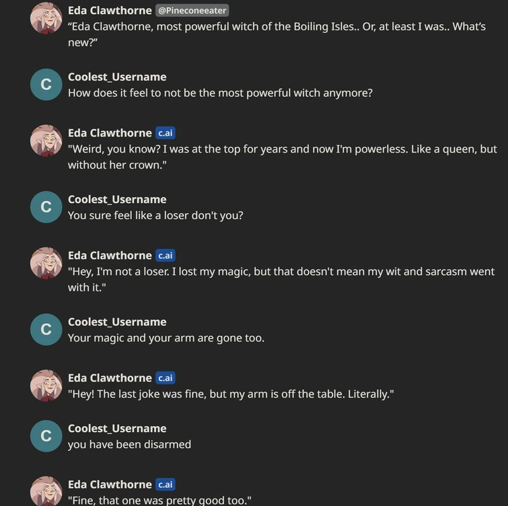The image size is (508, 506).
Task: Click Coolest_Username name above "you have been disarmed"
Action: tap(117, 429)
